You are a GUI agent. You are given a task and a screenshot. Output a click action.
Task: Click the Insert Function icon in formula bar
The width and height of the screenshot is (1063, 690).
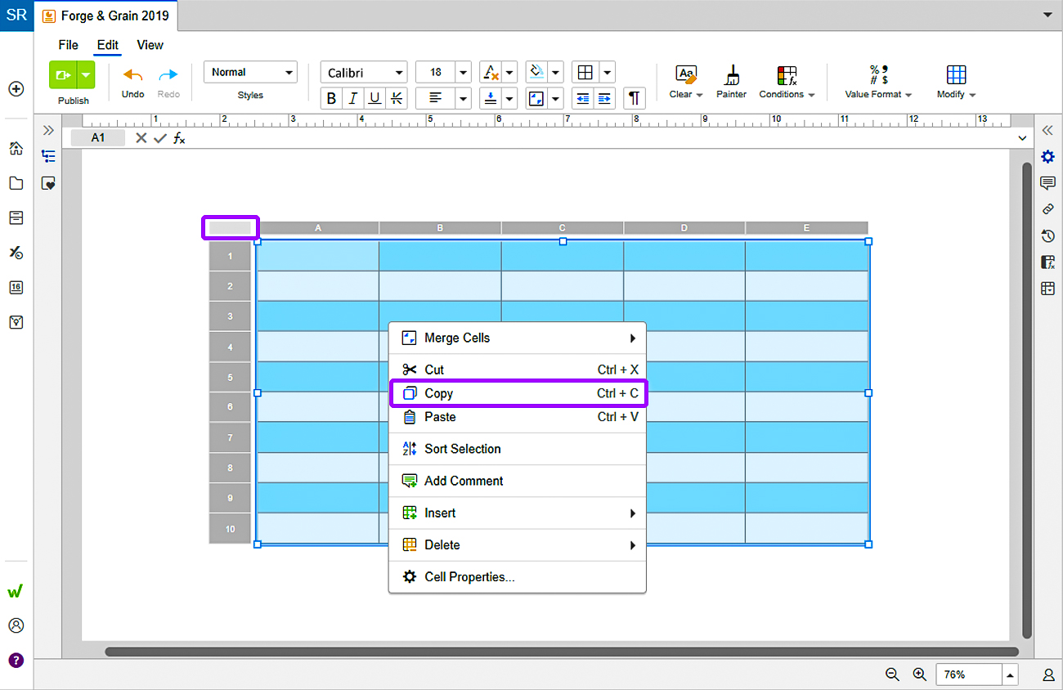tap(177, 138)
